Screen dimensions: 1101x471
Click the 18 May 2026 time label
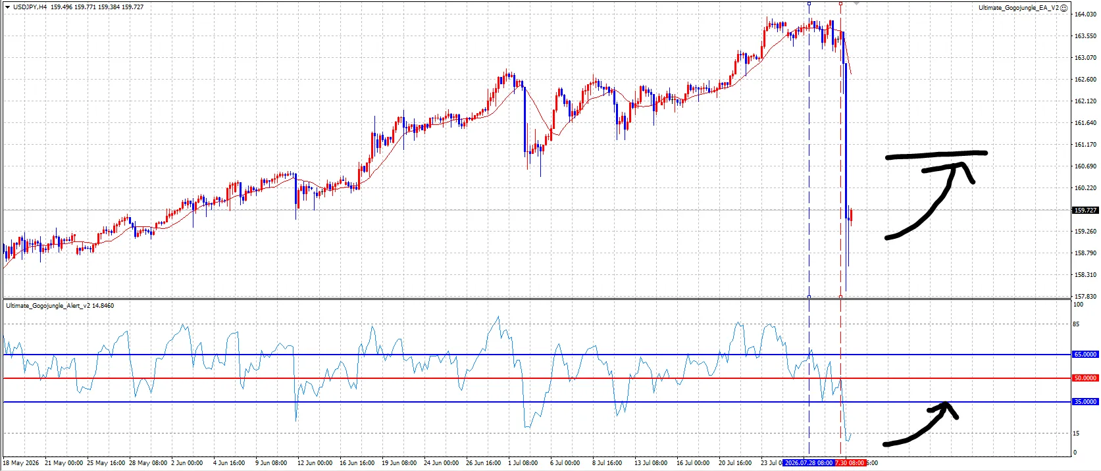pyautogui.click(x=21, y=463)
